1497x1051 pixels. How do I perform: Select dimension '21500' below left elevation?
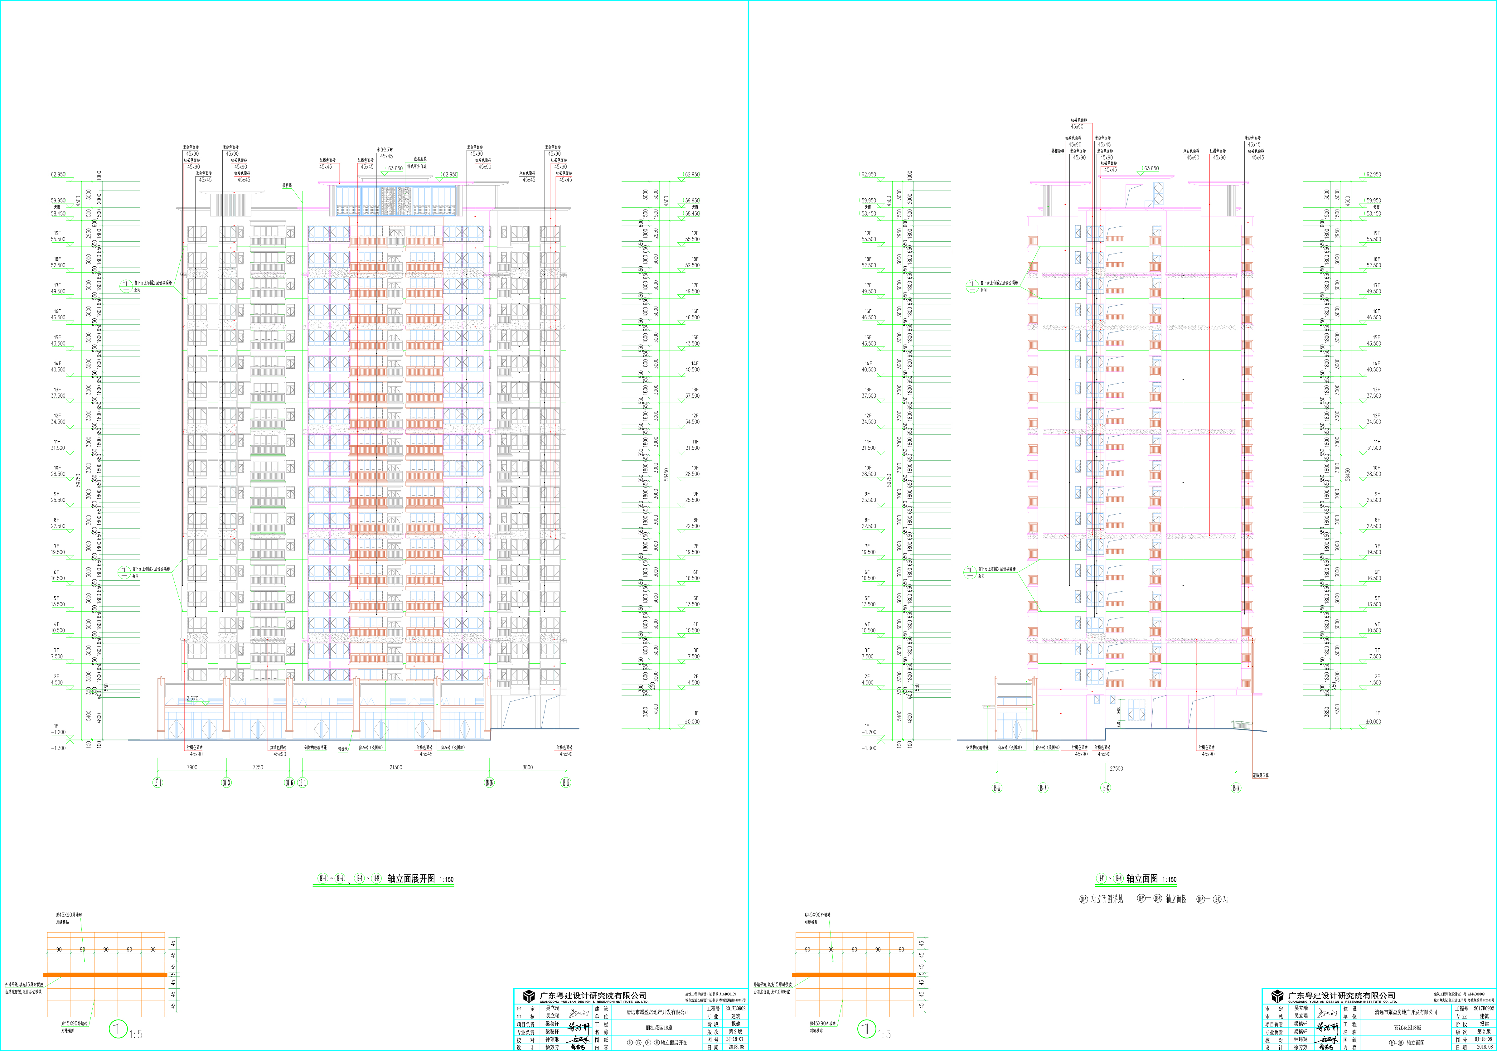click(x=396, y=768)
